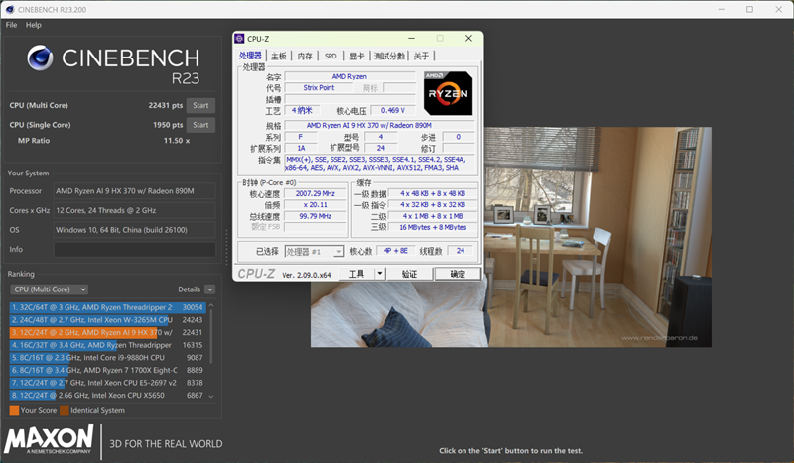Viewport: 794px width, 463px height.
Task: Select ranking row 7 Xeon E5-2697 v2
Action: (108, 383)
